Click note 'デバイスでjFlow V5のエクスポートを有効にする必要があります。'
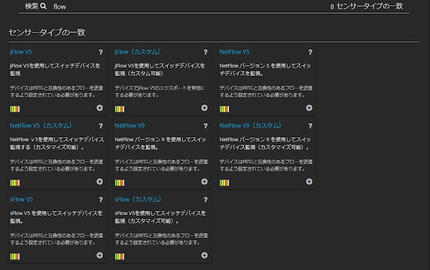430x270 pixels. pyautogui.click(x=160, y=91)
